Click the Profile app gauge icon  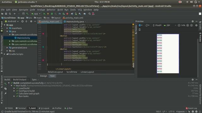coord(60,14)
